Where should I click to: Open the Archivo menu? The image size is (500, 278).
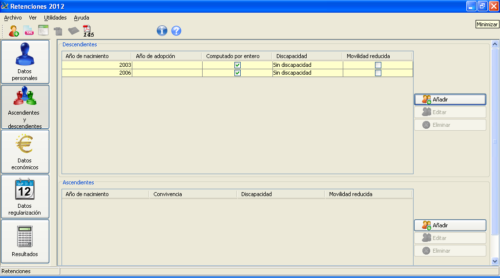pos(13,18)
